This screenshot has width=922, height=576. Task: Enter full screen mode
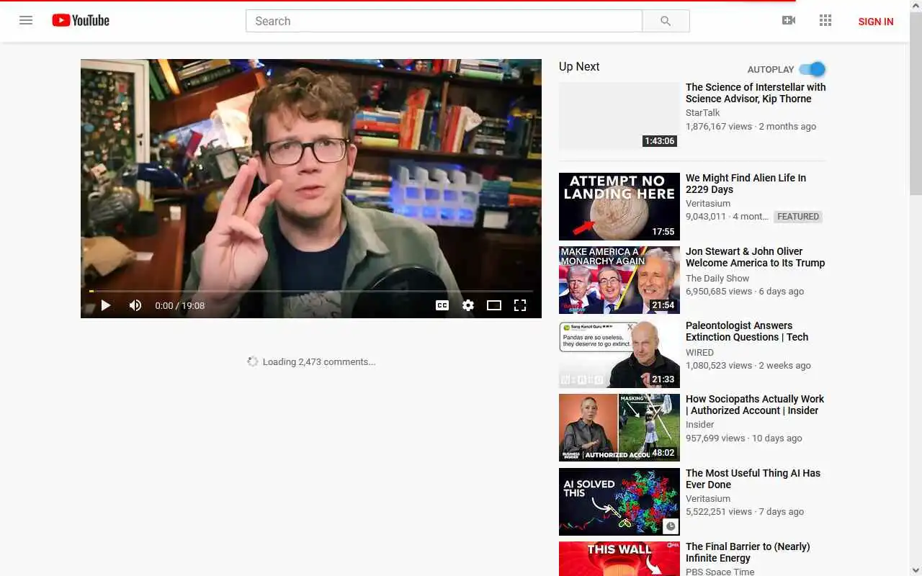pos(520,305)
